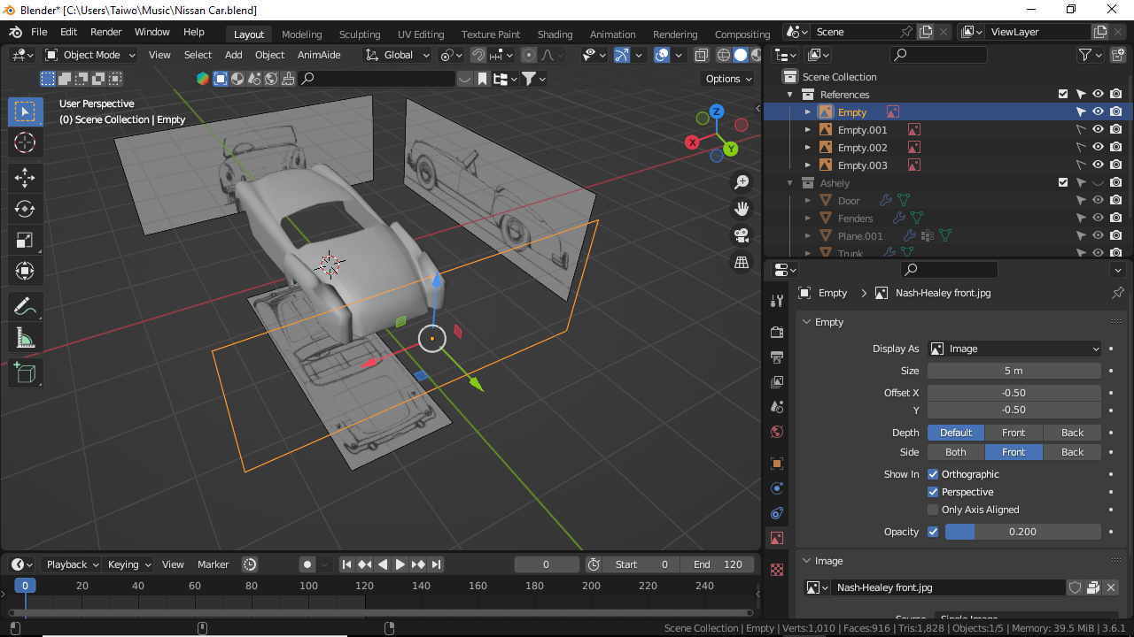Viewport: 1134px width, 637px height.
Task: Set Depth to Back
Action: (1072, 432)
